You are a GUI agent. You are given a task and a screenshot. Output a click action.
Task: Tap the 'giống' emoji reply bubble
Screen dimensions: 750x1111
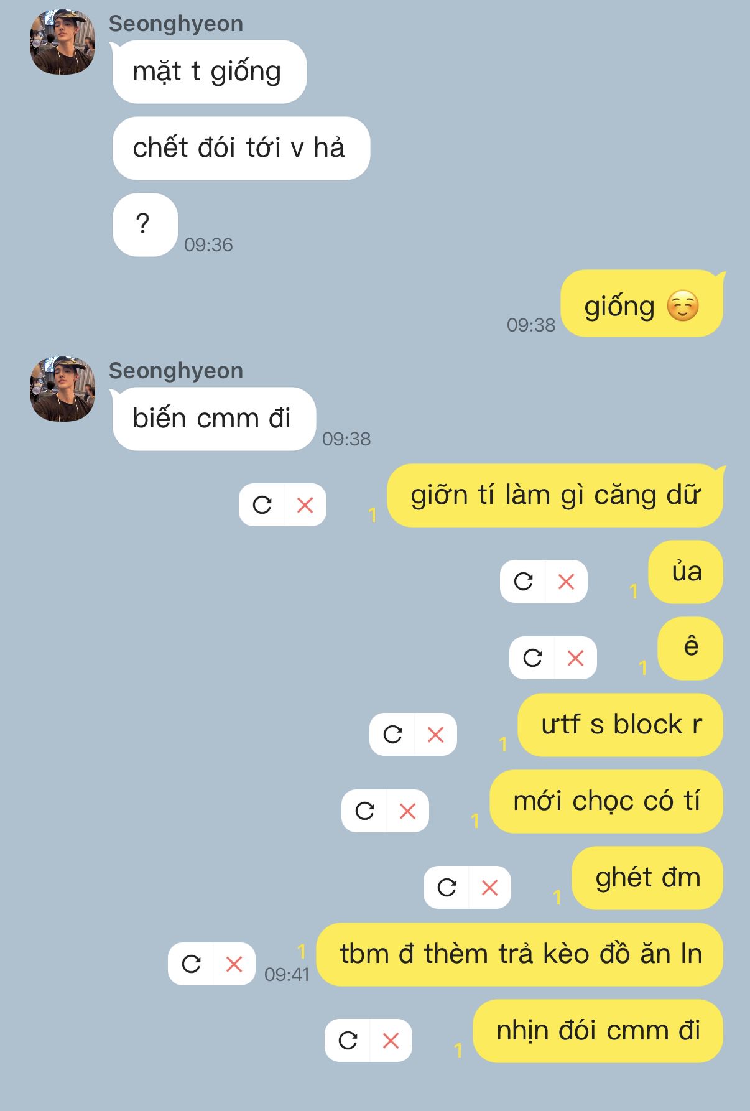[x=642, y=304]
